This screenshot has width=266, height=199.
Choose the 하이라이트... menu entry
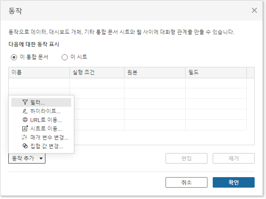pos(41,111)
